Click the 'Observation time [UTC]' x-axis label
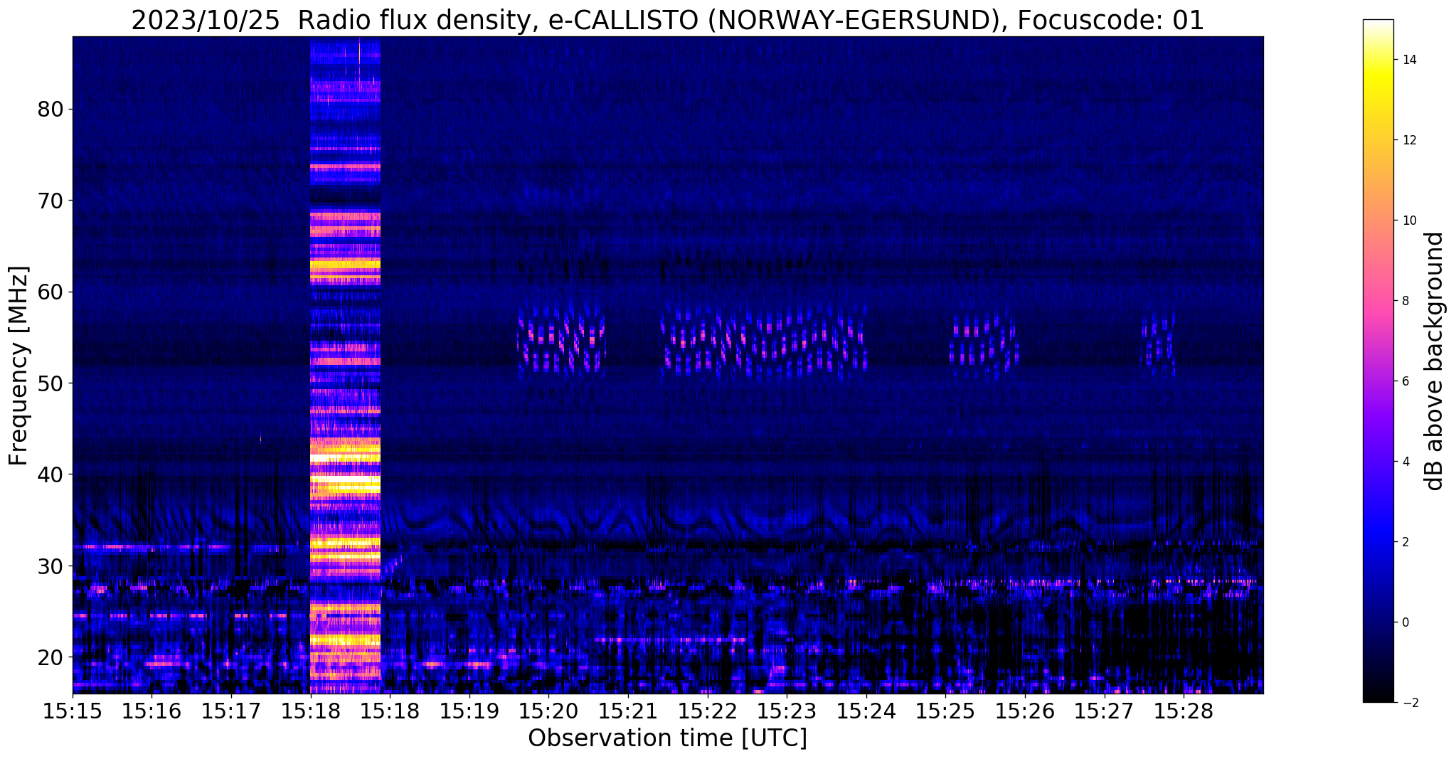 (x=667, y=738)
